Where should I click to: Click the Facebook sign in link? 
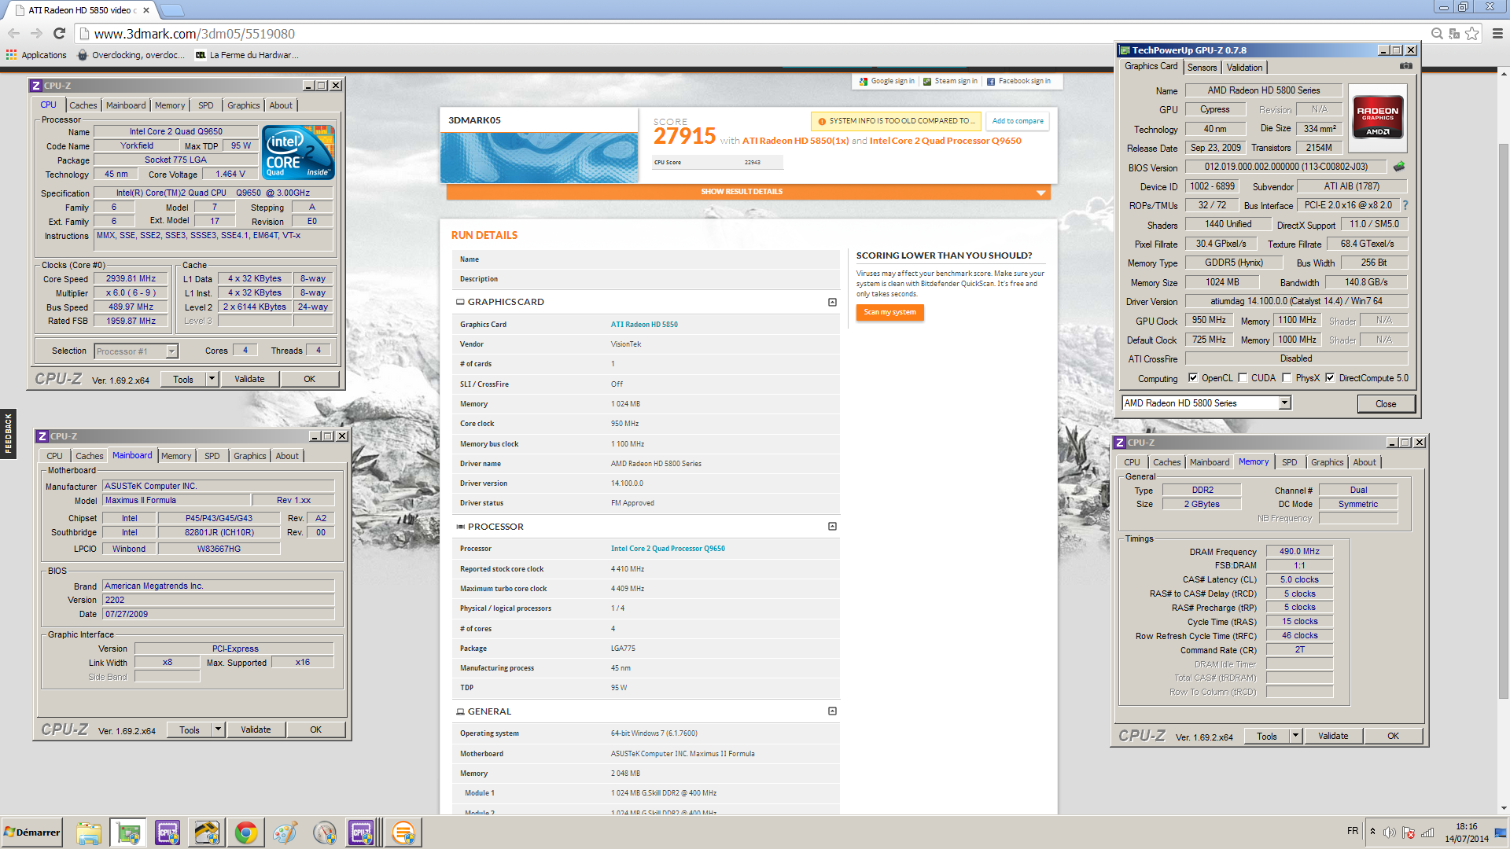coord(1018,81)
